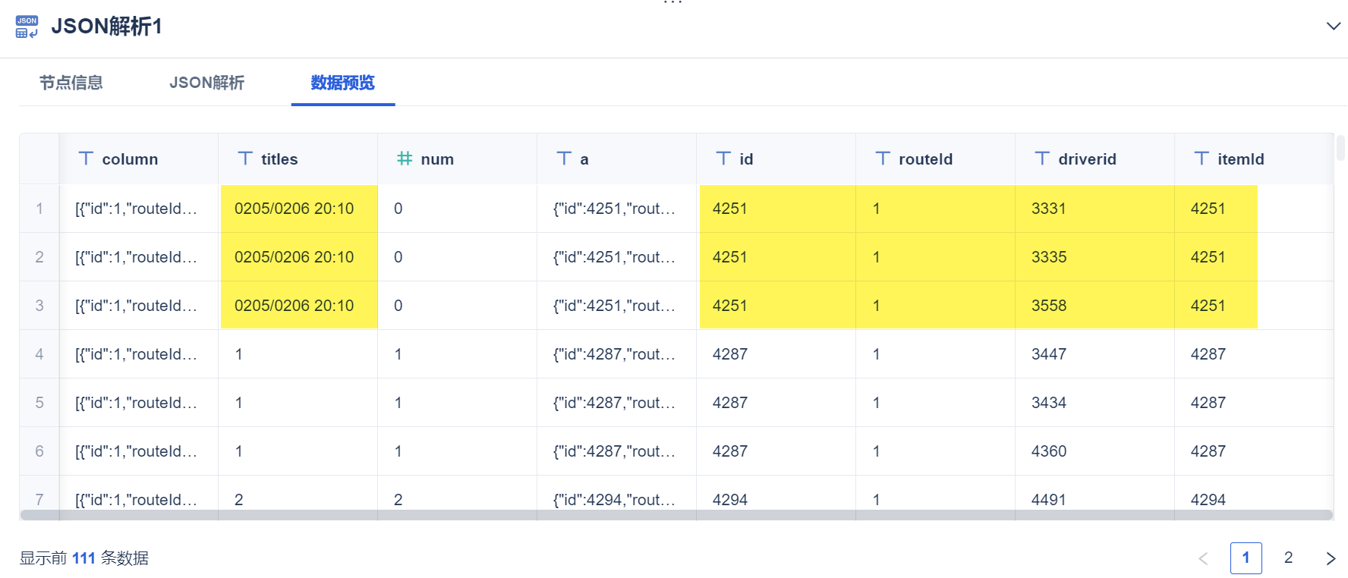Click driverid value 3335
Viewport: 1348px width, 578px height.
pyautogui.click(x=1048, y=257)
